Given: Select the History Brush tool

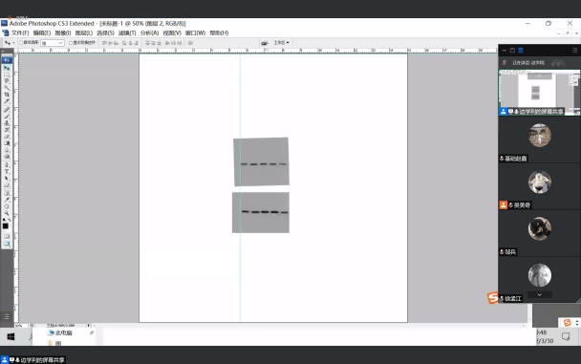Looking at the screenshot, I should click(x=7, y=130).
